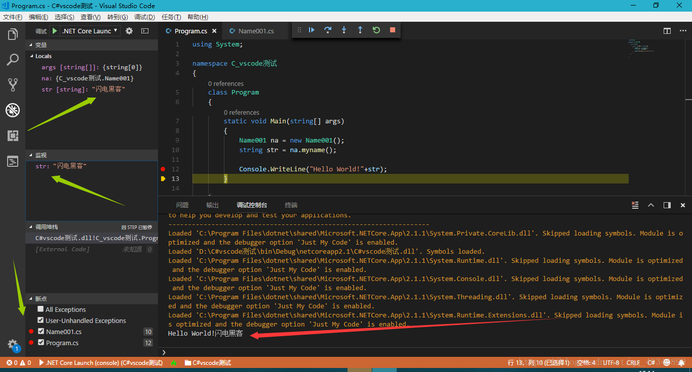Open the 选择(S) menu
Viewport: 692px width, 372px height.
click(x=64, y=17)
